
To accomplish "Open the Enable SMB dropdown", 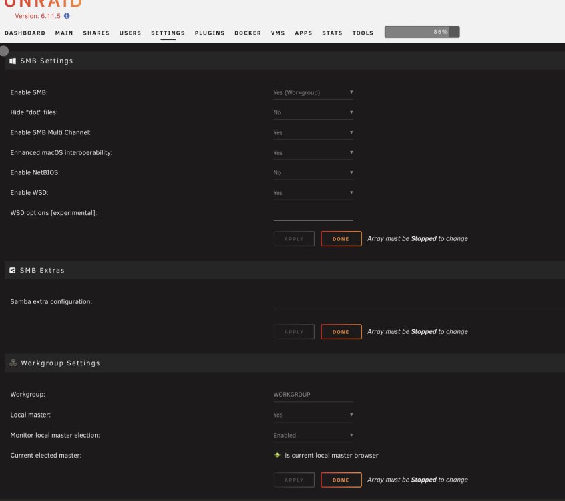I will point(313,92).
